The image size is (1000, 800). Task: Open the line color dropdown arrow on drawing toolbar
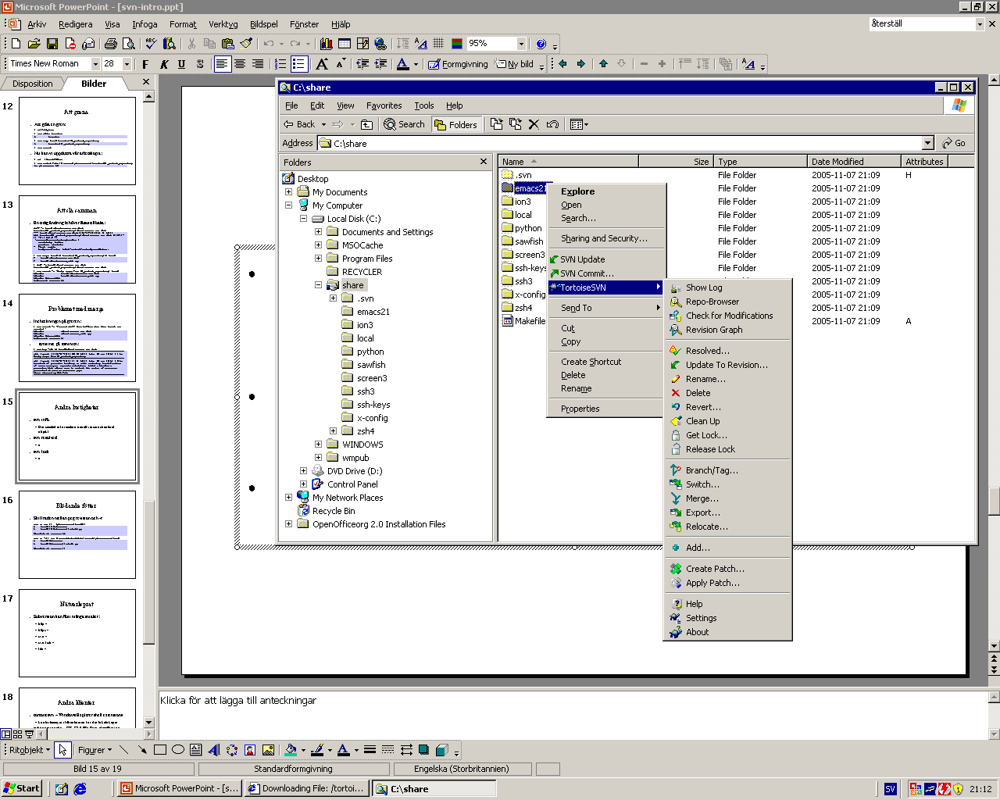(330, 750)
